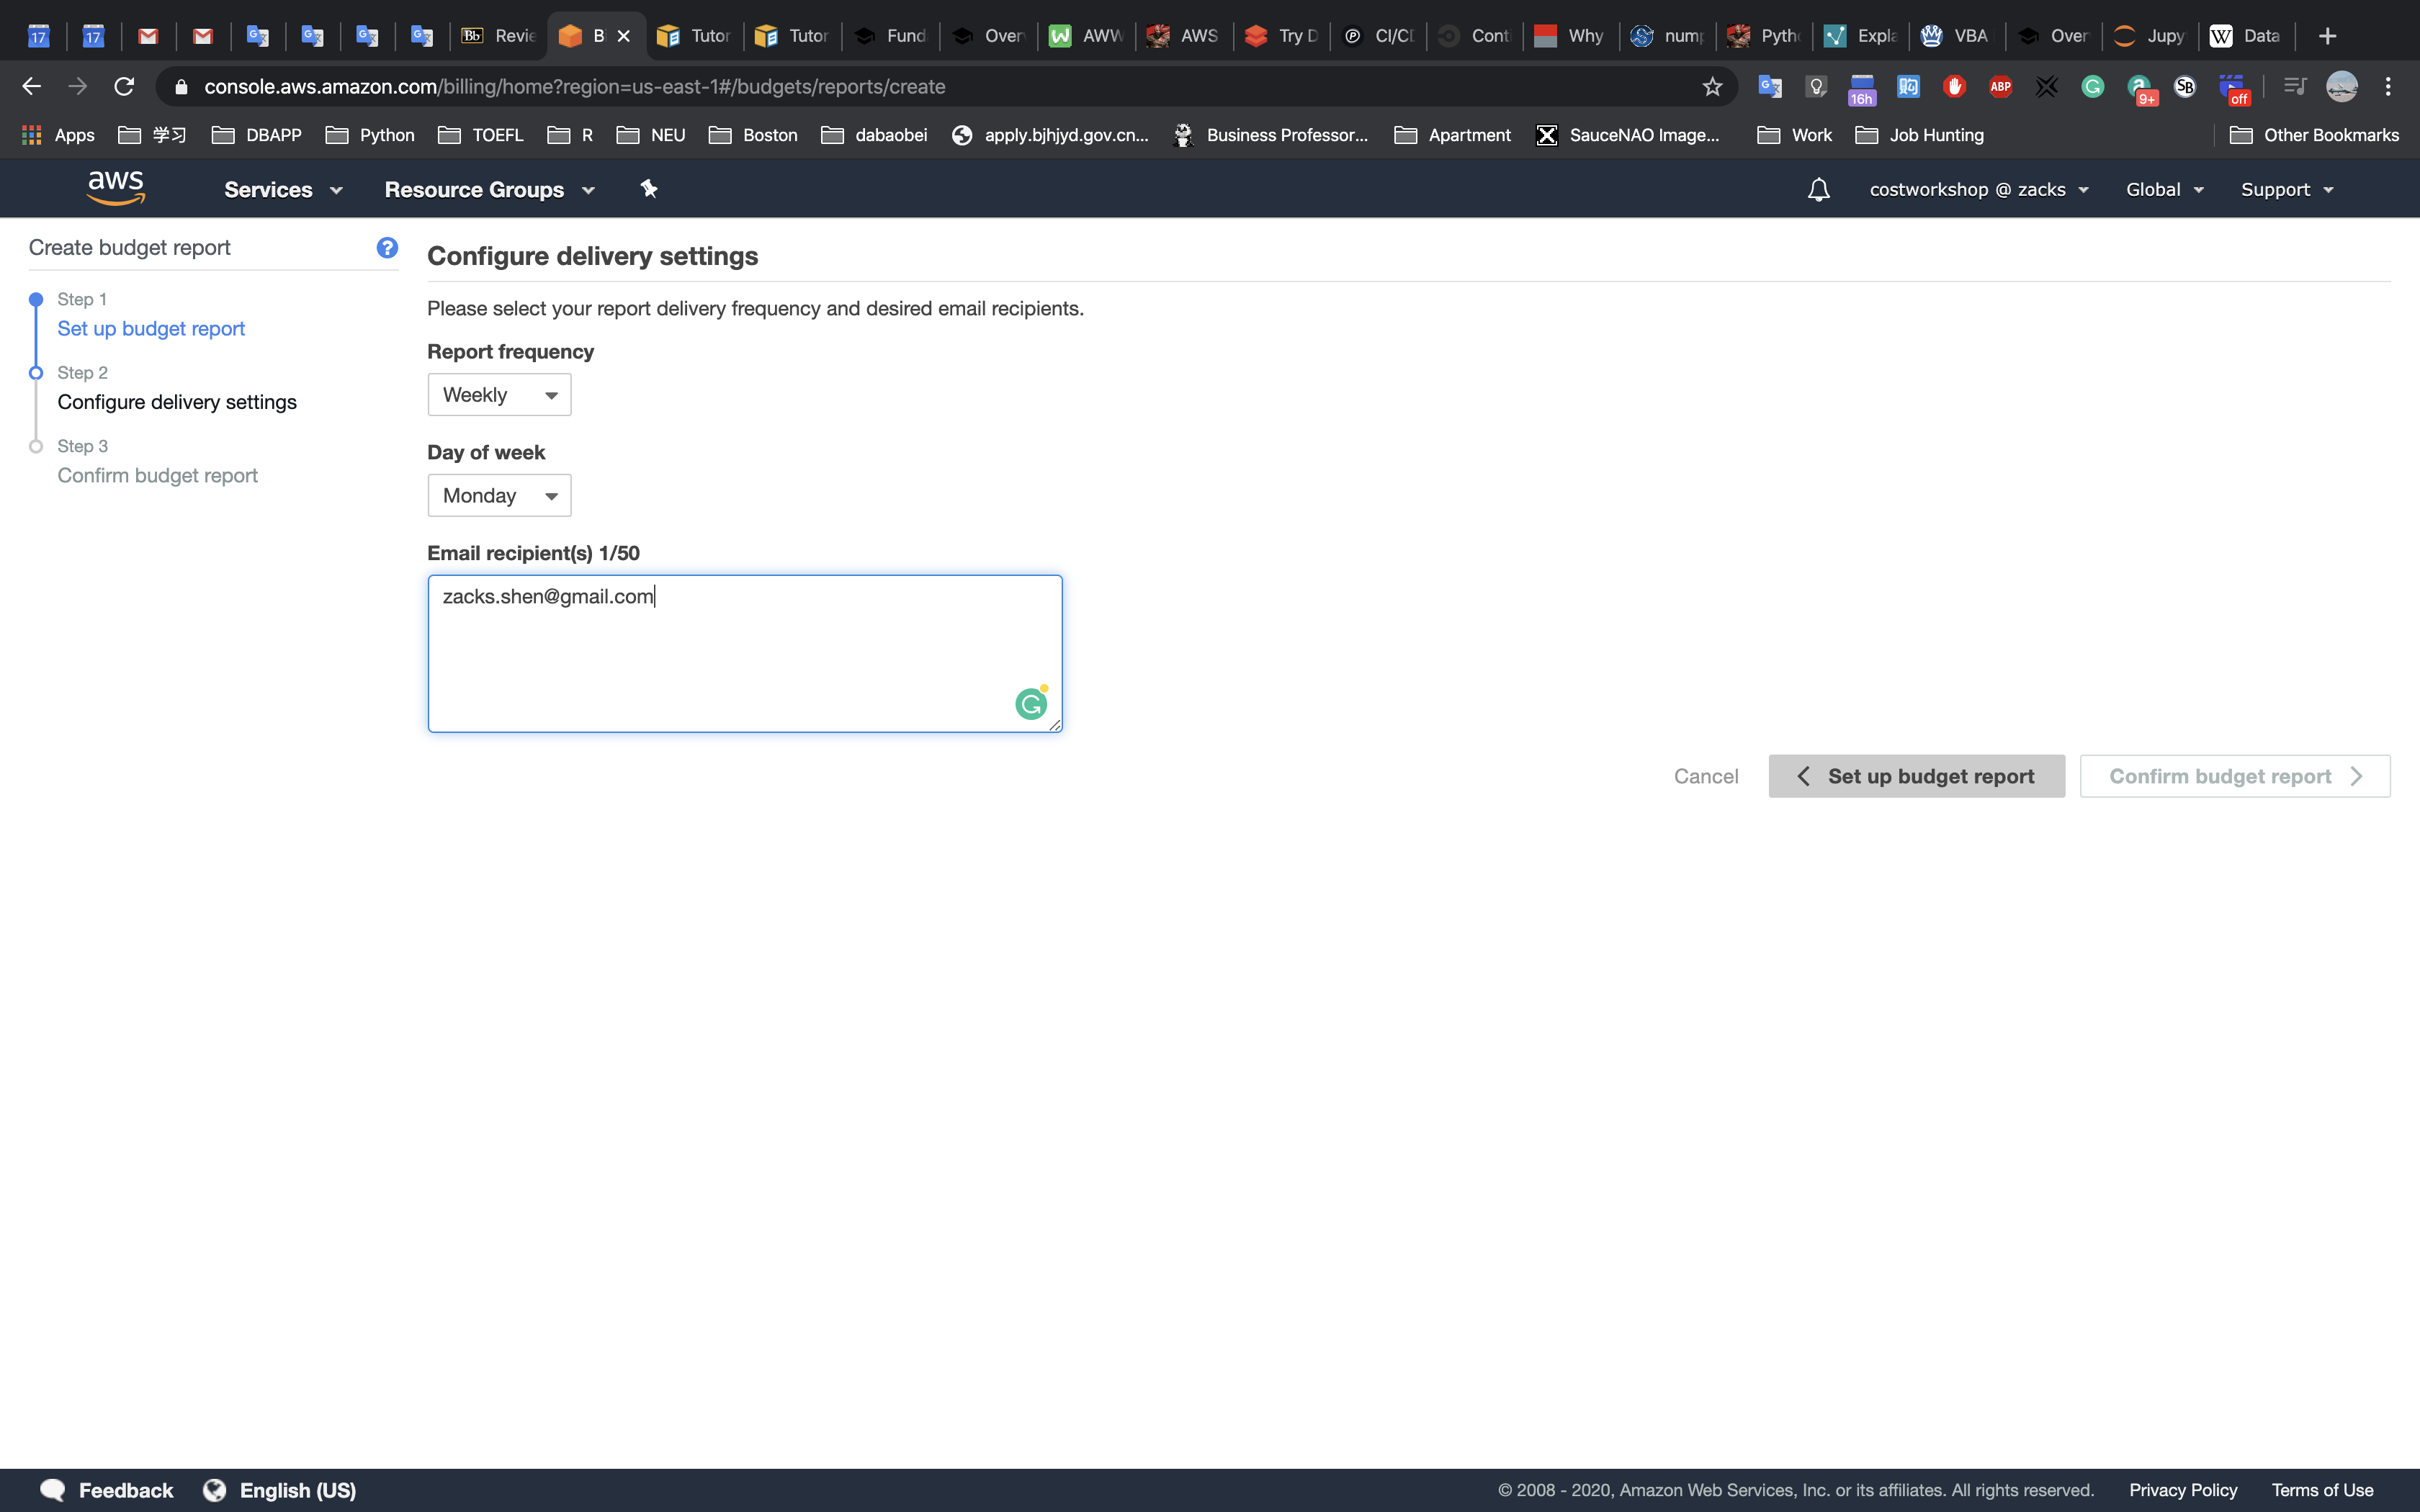Open the Day of week Monday dropdown

[x=499, y=496]
